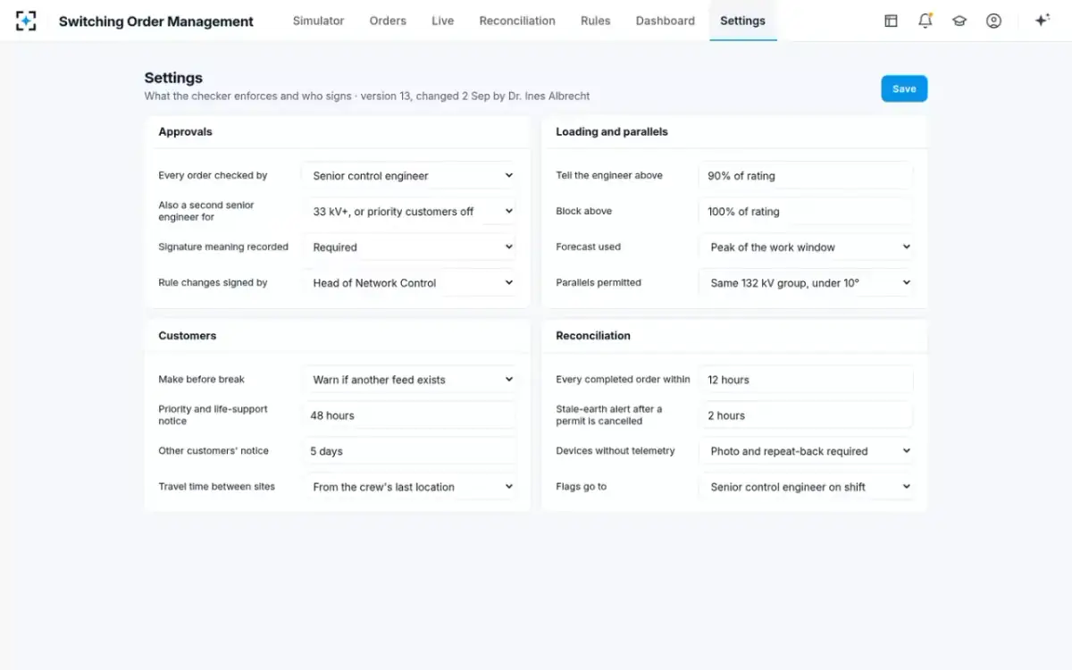This screenshot has width=1072, height=670.
Task: Open the 'Forecast used' dropdown
Action: coord(807,247)
